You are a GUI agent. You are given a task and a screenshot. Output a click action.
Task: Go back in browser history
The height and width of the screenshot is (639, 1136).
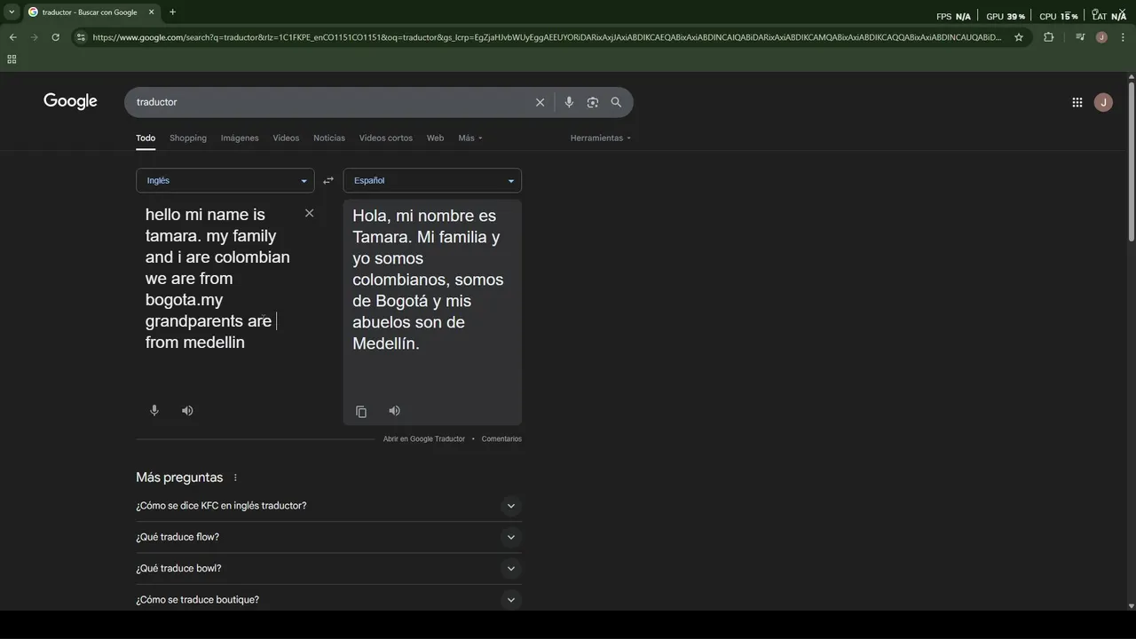[12, 37]
